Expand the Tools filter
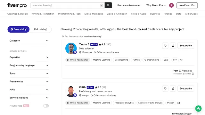The width and height of the screenshot is (205, 115). tap(29, 73)
